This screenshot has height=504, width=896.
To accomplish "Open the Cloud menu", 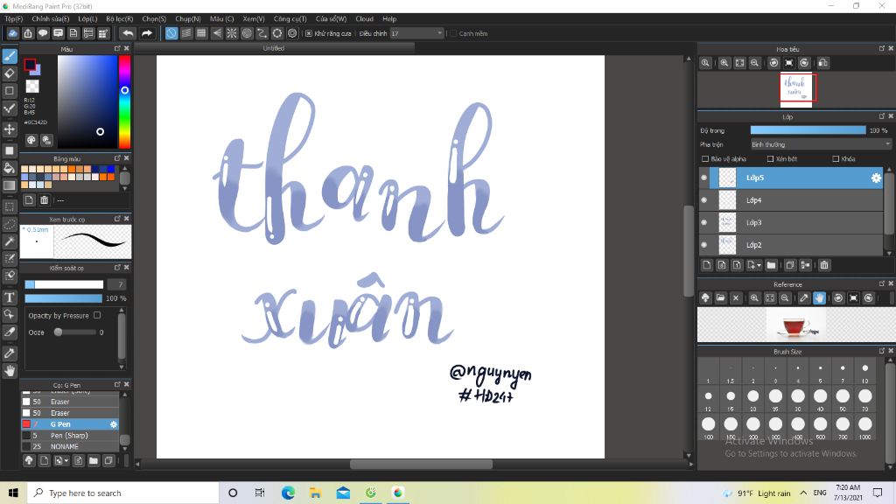I will click(x=364, y=19).
